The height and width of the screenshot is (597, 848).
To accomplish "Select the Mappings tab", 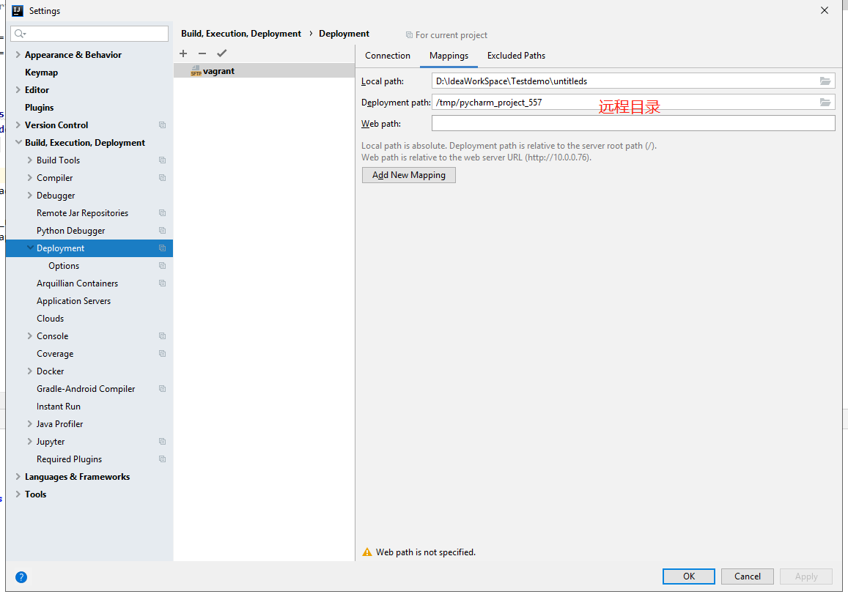I will [x=449, y=56].
